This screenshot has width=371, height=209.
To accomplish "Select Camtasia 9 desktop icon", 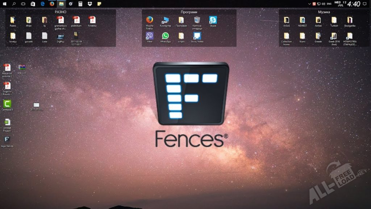I will pos(7,104).
